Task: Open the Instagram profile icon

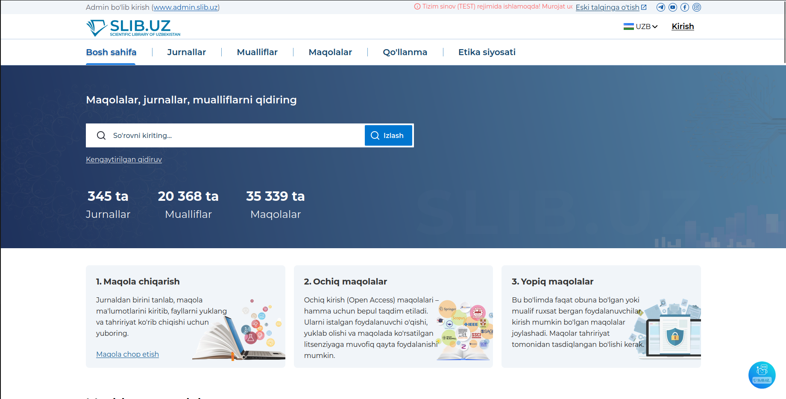Action: [x=696, y=7]
